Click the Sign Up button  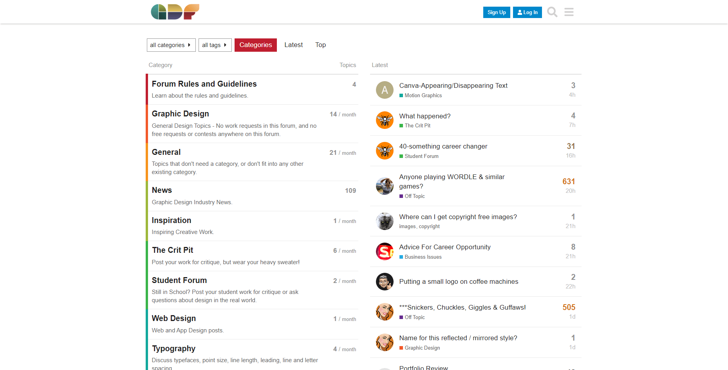click(496, 12)
